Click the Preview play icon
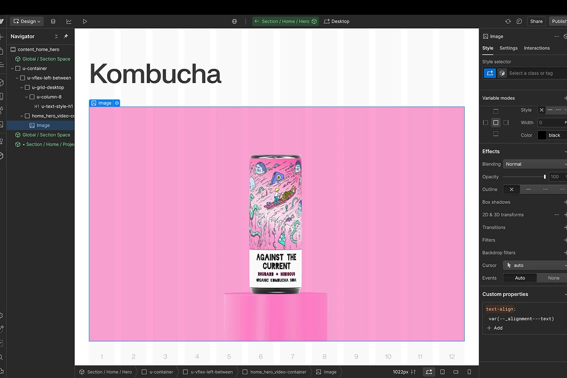Image resolution: width=567 pixels, height=378 pixels. 85,22
